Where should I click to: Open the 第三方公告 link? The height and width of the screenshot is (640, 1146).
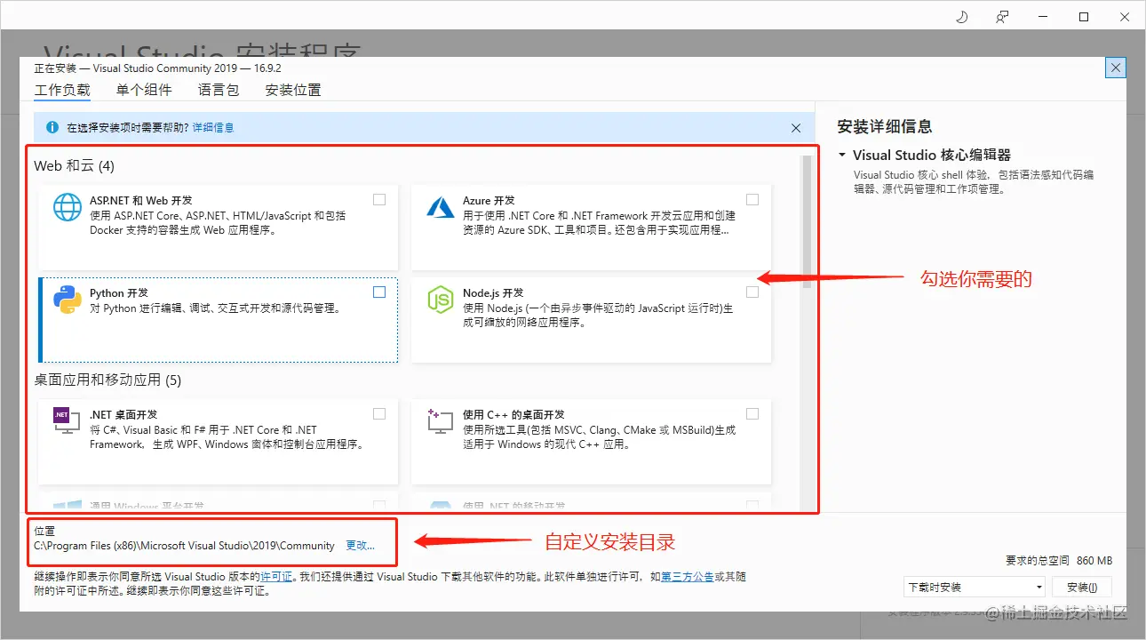(x=687, y=577)
